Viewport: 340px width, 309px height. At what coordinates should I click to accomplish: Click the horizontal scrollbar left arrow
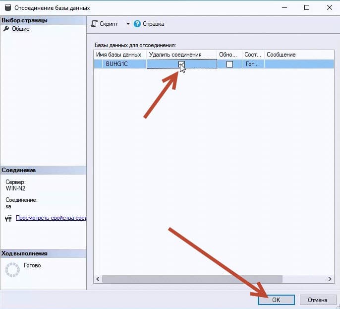[98, 279]
